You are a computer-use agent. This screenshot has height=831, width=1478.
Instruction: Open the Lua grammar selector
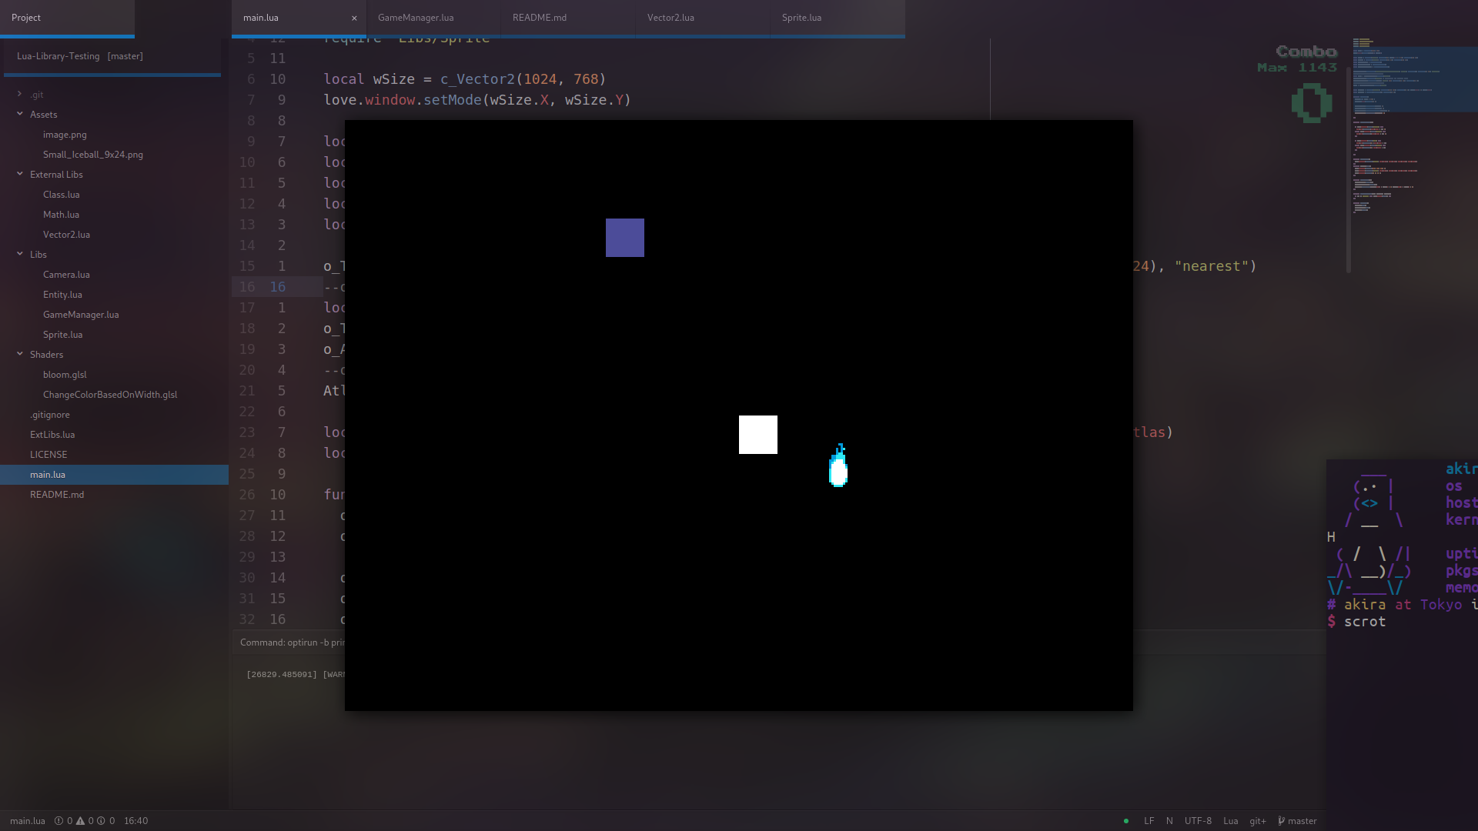point(1230,821)
